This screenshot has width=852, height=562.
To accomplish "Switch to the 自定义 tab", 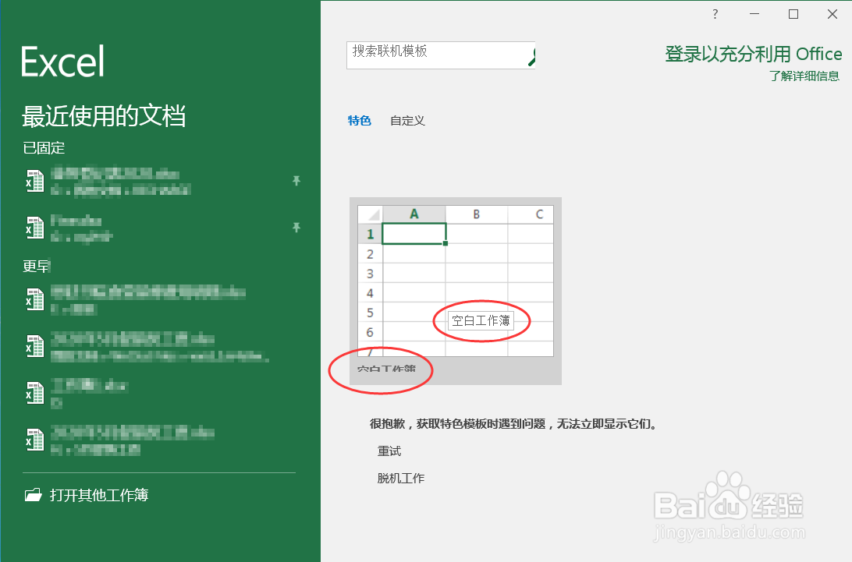I will pos(407,121).
